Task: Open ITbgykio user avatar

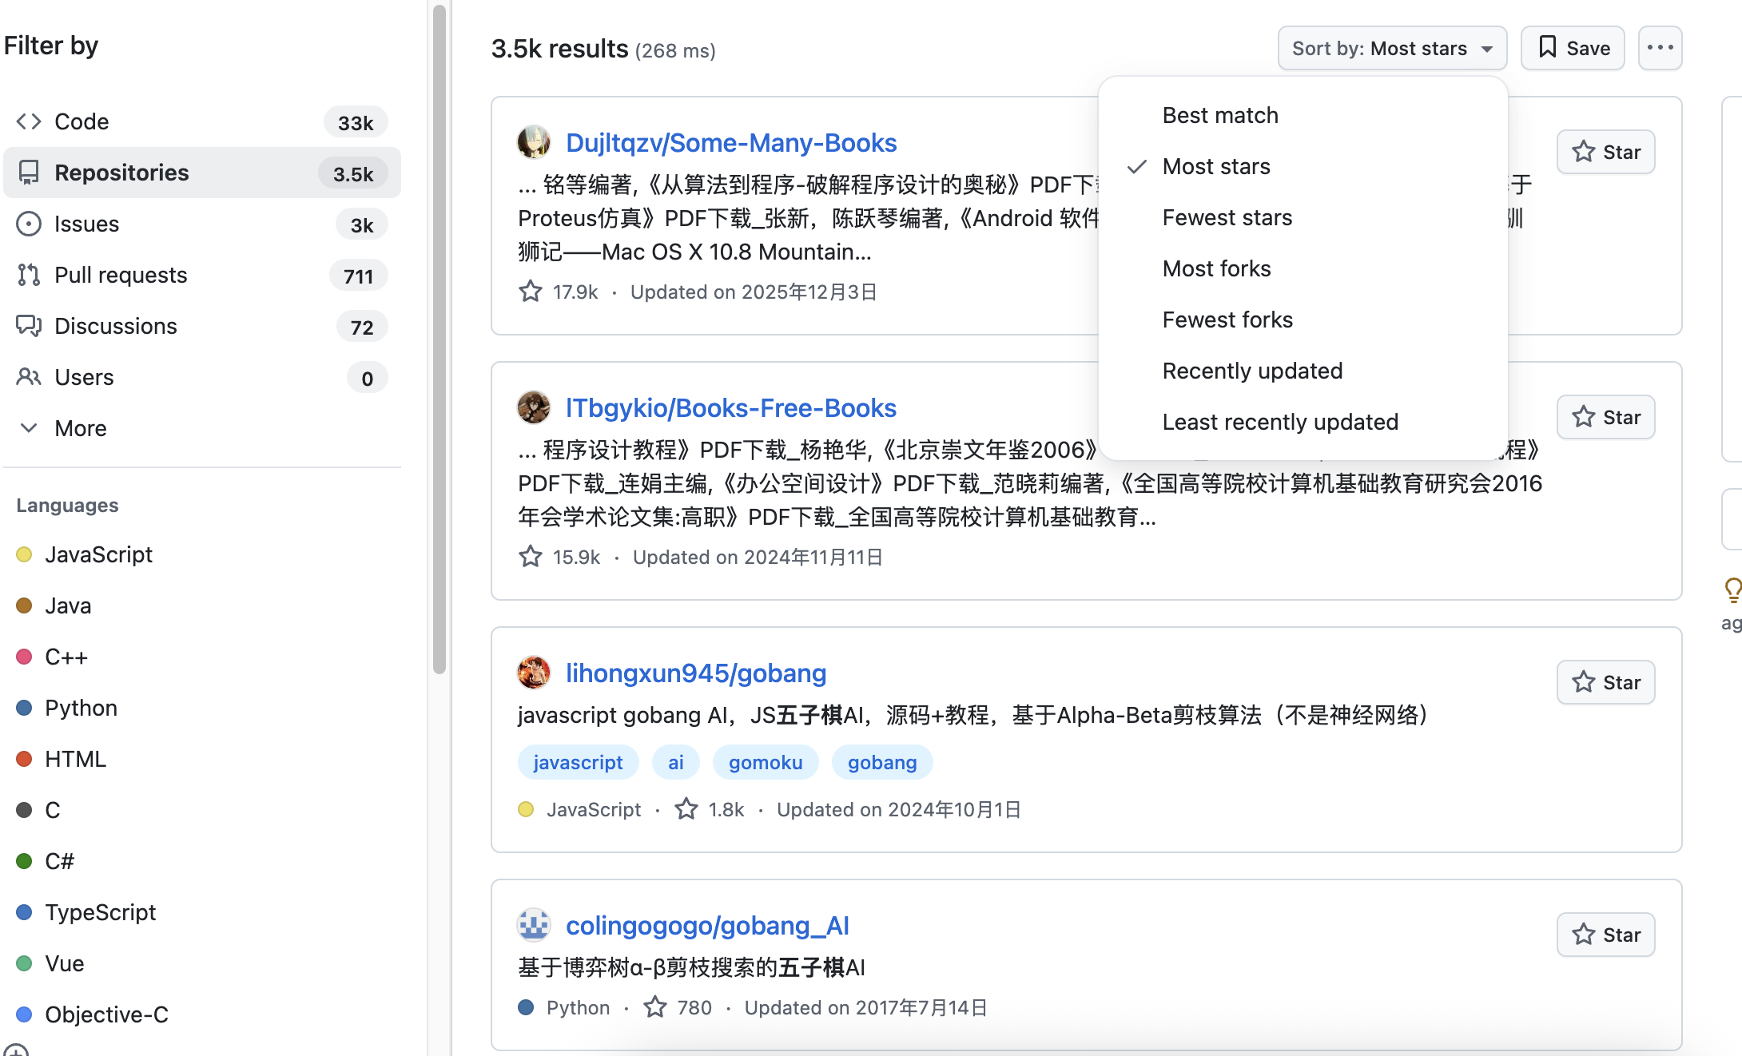Action: click(534, 407)
